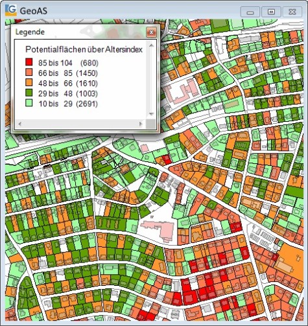Click legend scrollbar down arrow
The image size is (308, 326).
coord(151,114)
